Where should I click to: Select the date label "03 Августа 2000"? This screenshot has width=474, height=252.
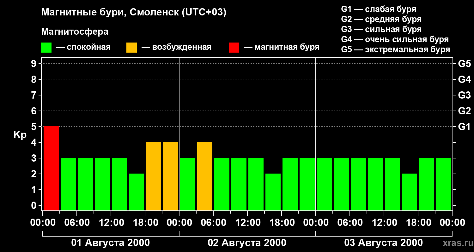pos(384,243)
